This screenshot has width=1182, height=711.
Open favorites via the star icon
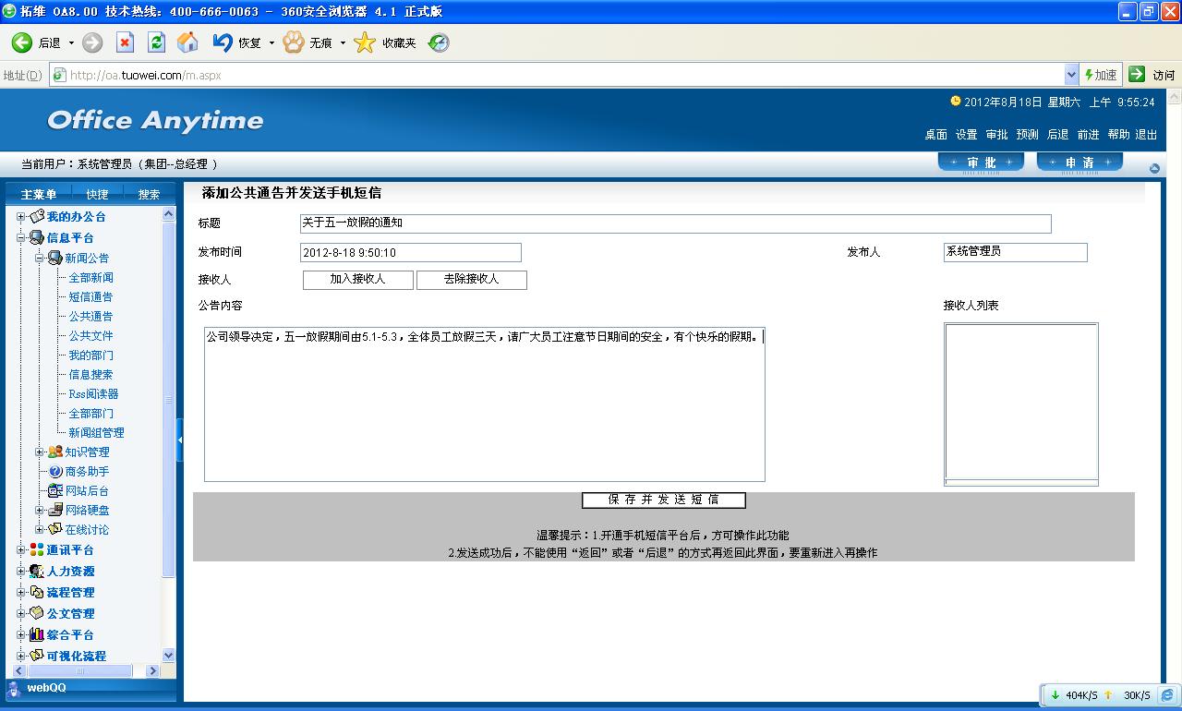[x=366, y=42]
